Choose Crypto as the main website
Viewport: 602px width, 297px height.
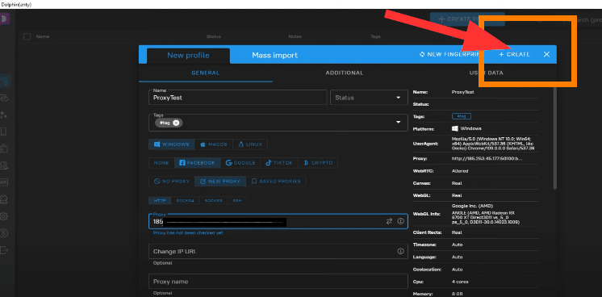[x=318, y=163]
